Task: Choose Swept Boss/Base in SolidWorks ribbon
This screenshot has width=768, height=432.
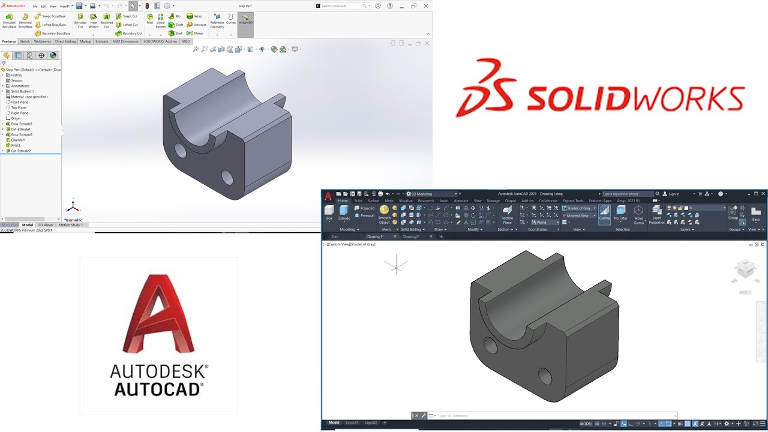Action: [50, 16]
